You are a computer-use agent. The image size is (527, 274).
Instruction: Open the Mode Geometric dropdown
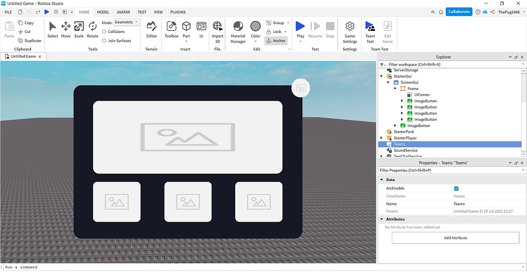click(x=127, y=23)
